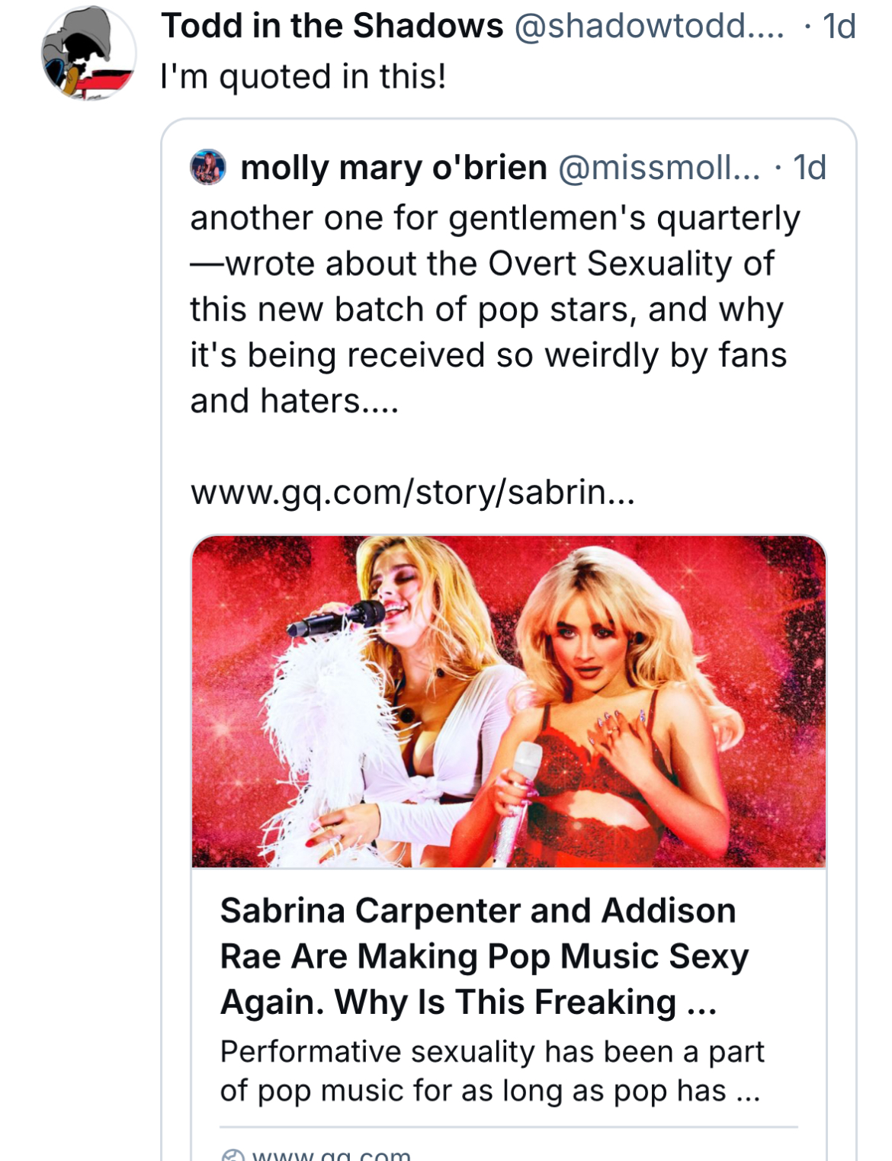892x1161 pixels.
Task: Open the @missmoll handle in quoted post
Action: tap(659, 168)
